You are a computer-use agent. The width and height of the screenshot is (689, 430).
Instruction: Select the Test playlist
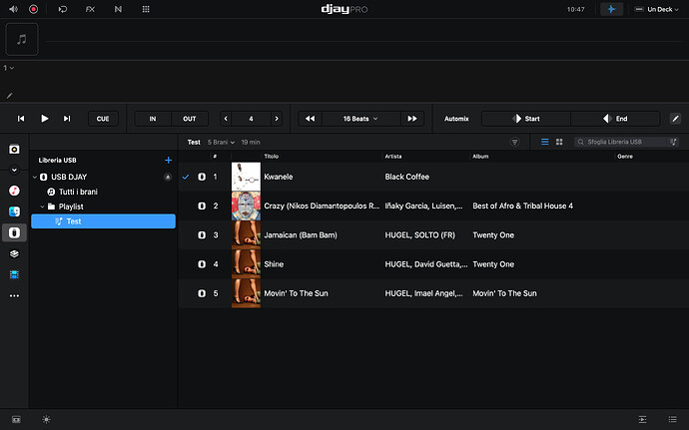click(103, 221)
